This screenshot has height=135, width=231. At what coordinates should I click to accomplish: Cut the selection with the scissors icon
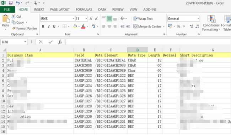click(x=14, y=16)
